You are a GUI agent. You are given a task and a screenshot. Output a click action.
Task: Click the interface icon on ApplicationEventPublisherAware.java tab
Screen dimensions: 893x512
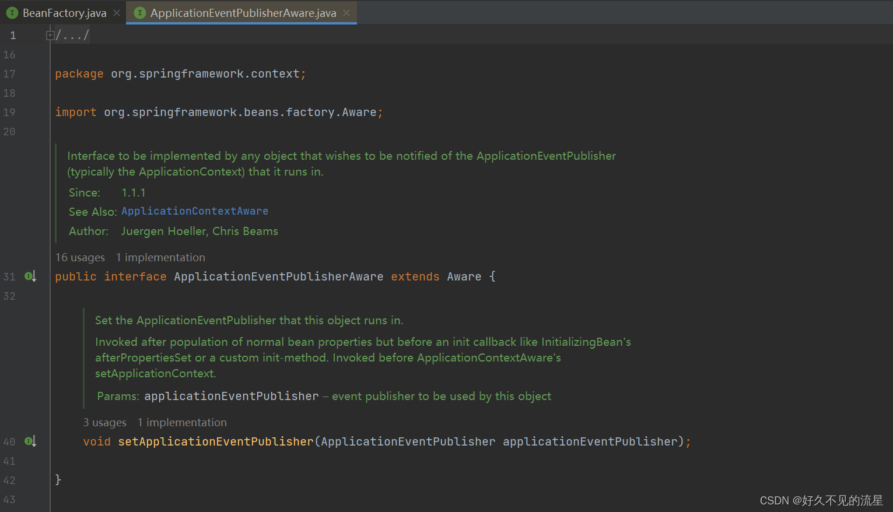point(140,13)
